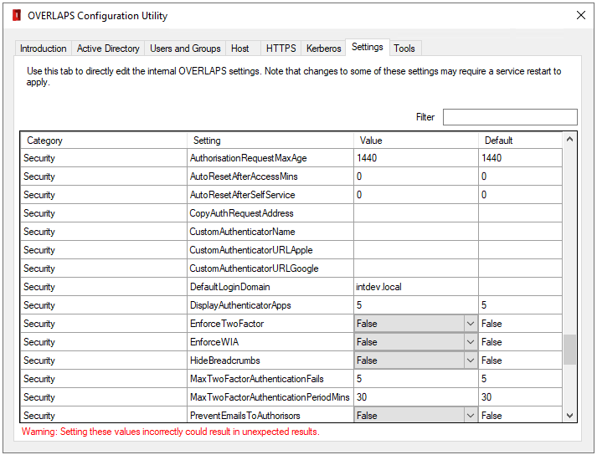Edit the DefaultLoginDomain value intdev.local
The width and height of the screenshot is (597, 455).
pos(416,287)
